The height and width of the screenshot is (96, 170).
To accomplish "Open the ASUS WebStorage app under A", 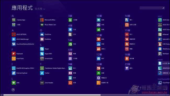I will click(20, 39).
